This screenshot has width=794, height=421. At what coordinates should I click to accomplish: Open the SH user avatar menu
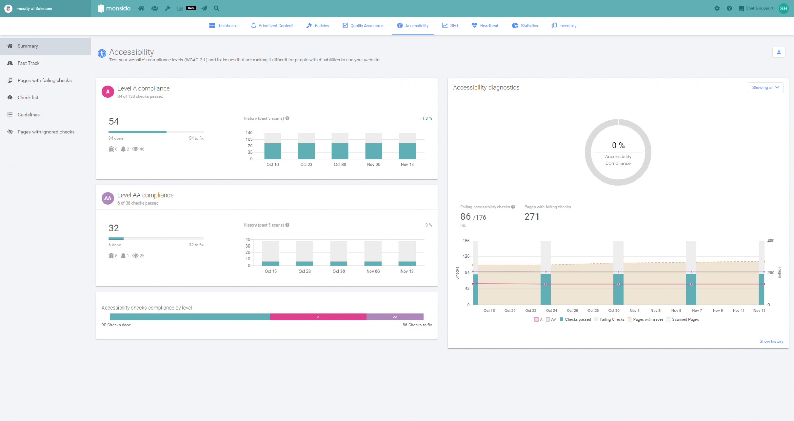[x=784, y=8]
